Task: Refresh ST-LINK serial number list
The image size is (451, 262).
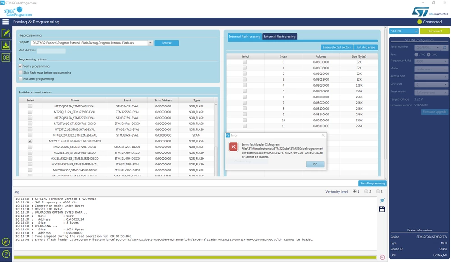Action: [x=445, y=47]
